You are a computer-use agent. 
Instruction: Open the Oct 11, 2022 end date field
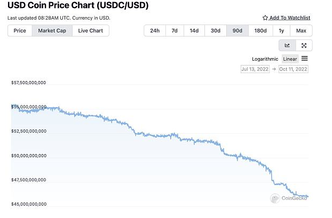tap(293, 69)
